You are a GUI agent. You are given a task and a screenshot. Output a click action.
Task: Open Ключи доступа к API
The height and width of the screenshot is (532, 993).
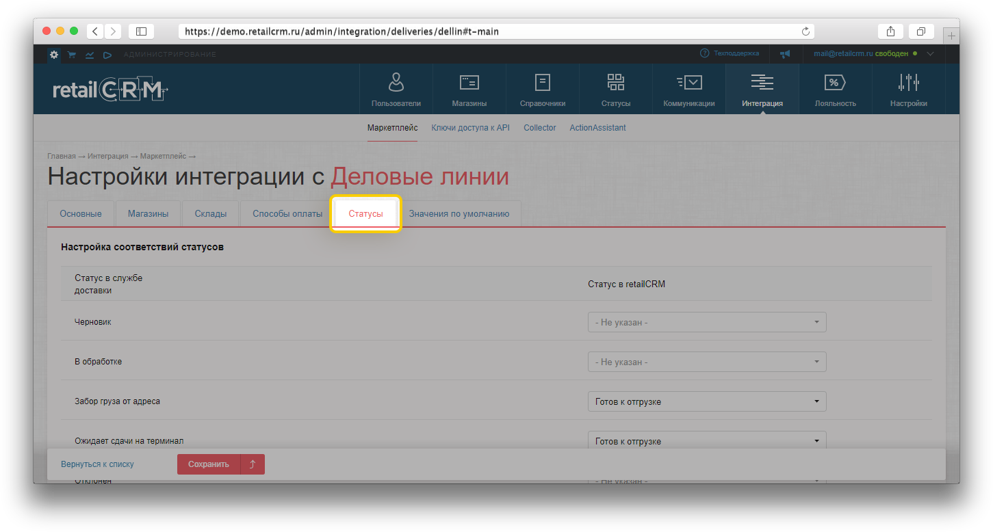tap(470, 128)
